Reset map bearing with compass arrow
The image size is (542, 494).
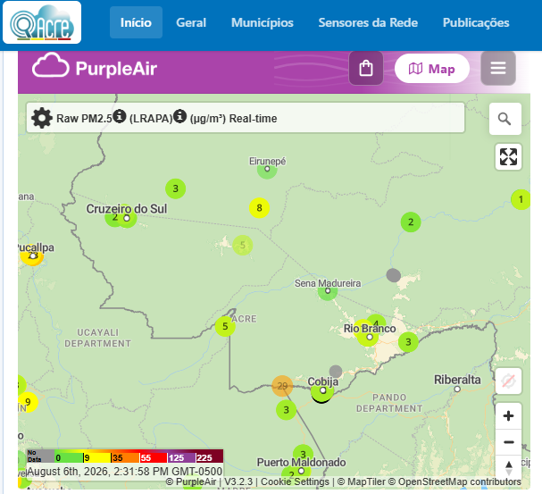(508, 467)
